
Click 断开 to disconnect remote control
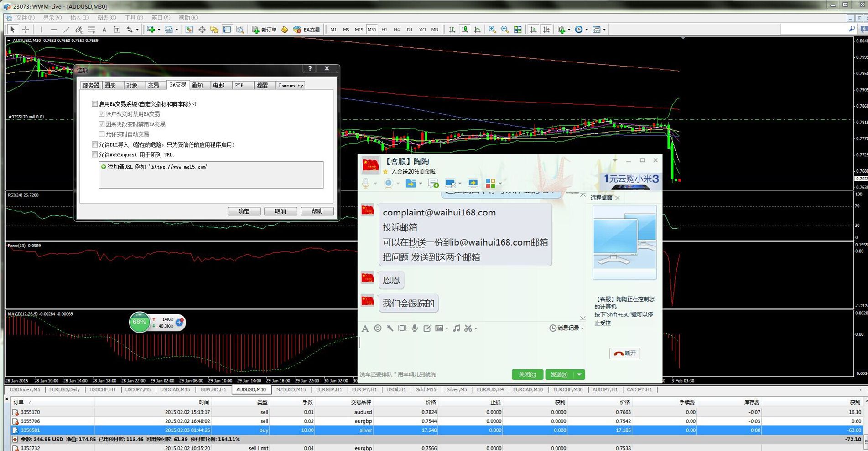pos(625,354)
